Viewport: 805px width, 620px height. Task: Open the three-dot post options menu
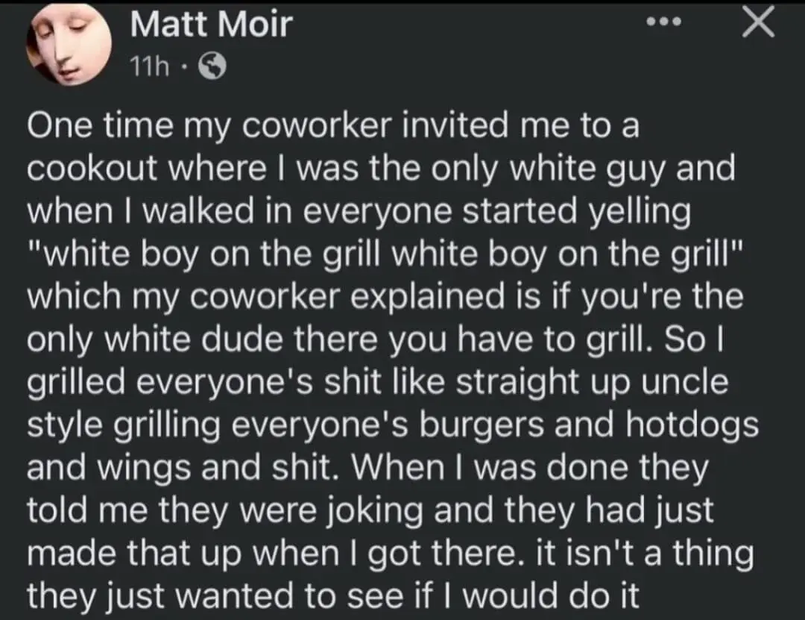(x=663, y=22)
